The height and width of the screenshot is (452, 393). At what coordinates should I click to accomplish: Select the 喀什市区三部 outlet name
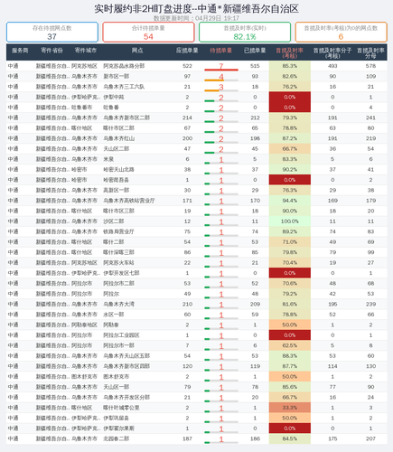(118, 211)
